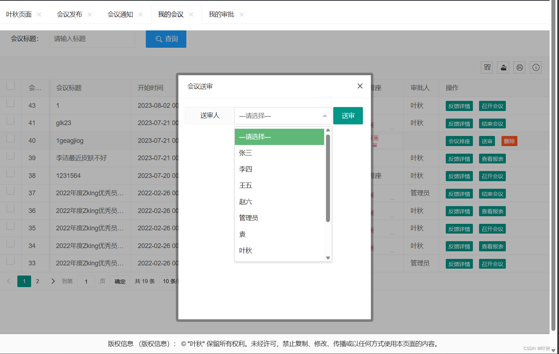Click the dropdown list scroll-down arrow
This screenshot has width=559, height=354.
(328, 258)
